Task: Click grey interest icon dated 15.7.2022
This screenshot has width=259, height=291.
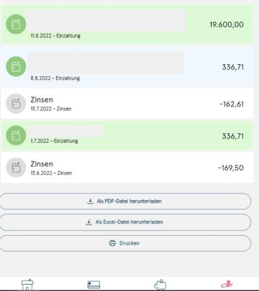Action: pyautogui.click(x=16, y=103)
